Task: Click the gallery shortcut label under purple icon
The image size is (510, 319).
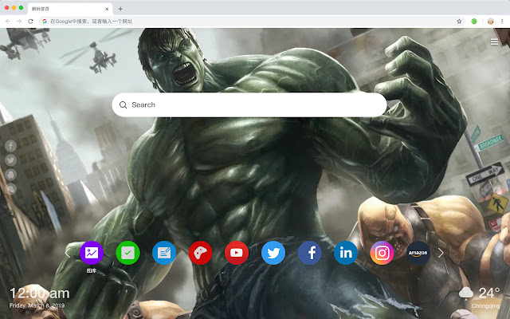Action: pyautogui.click(x=92, y=270)
